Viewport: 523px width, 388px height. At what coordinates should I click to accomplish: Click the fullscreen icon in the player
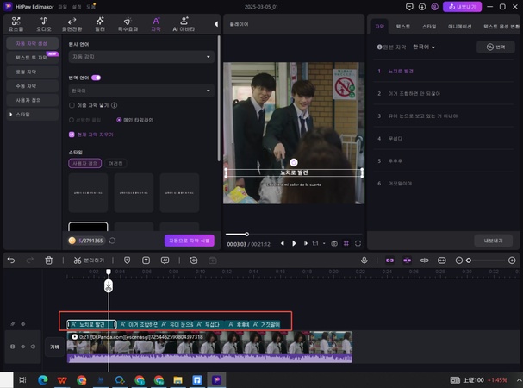click(358, 243)
